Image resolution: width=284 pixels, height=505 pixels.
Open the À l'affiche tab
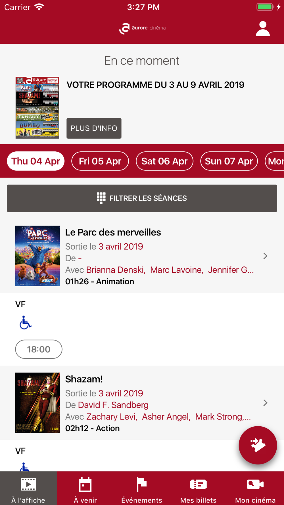28,488
